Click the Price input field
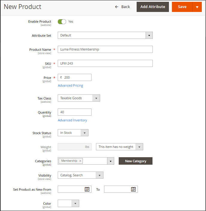The width and height of the screenshot is (206, 211). coord(74,77)
